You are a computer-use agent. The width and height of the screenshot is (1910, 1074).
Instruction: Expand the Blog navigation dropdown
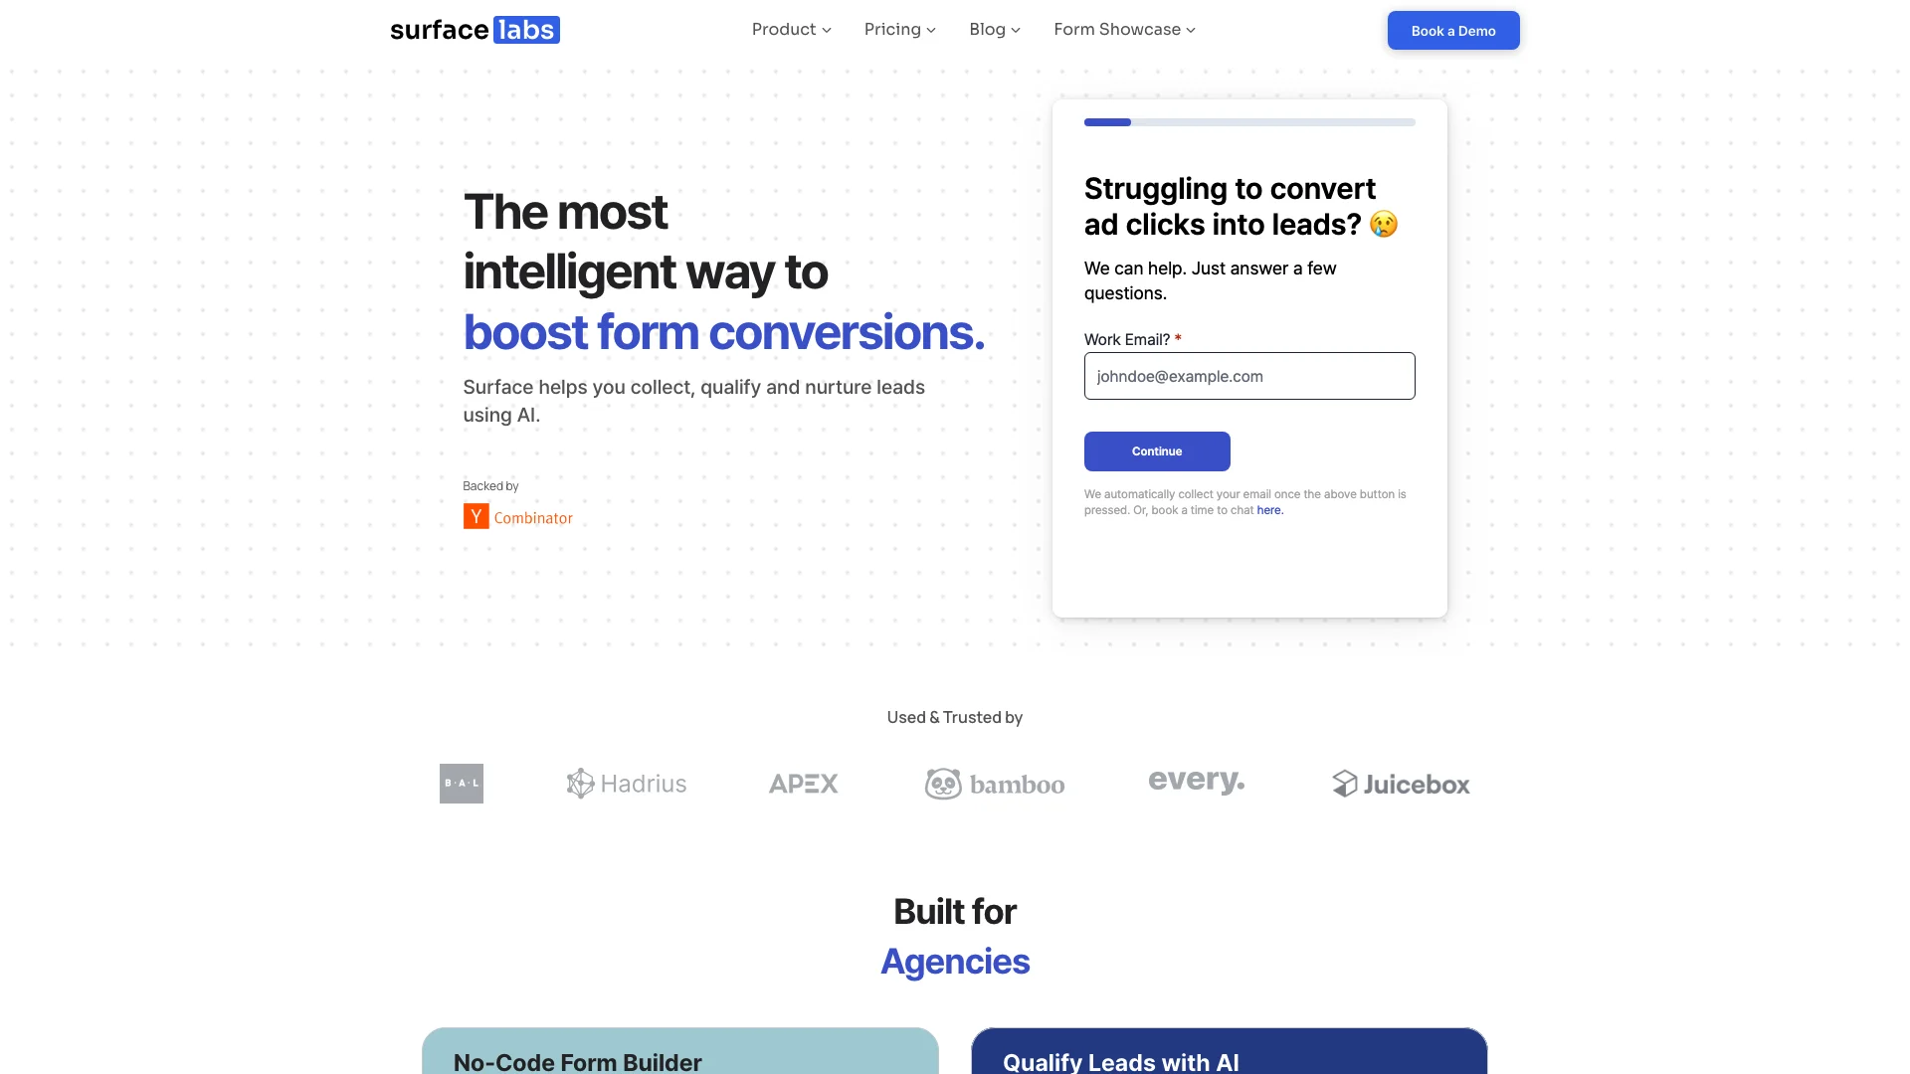(x=995, y=29)
